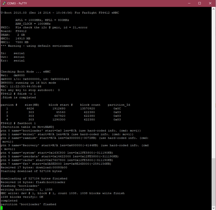216x210 pixels.
Task: Click block start value '667920'
Action: [x=60, y=116]
